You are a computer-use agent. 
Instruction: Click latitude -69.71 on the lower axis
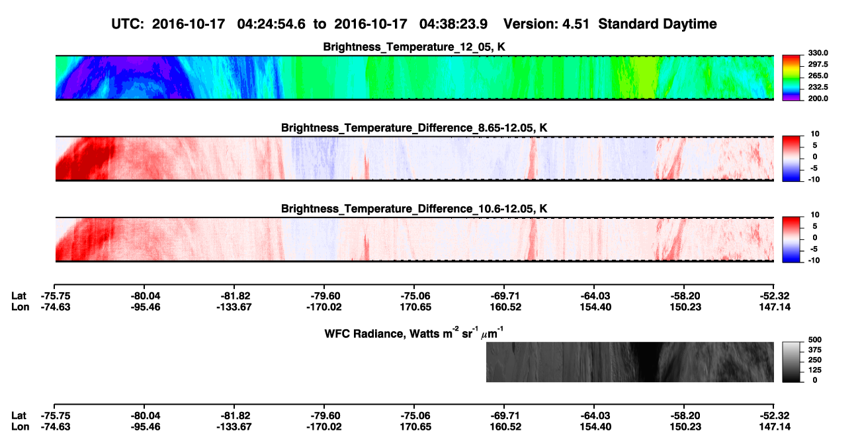point(504,415)
